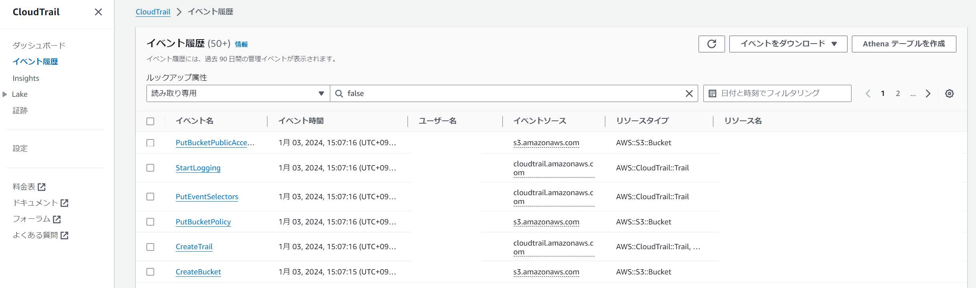
Task: Open the 読み取り専用 lookup attribute dropdown
Action: pyautogui.click(x=238, y=94)
